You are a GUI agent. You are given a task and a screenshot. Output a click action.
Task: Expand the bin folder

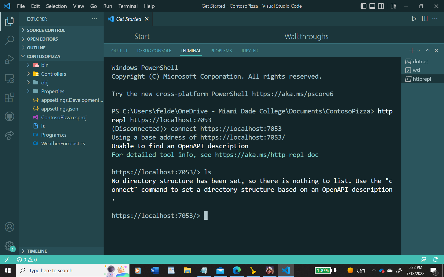[x=61, y=65]
